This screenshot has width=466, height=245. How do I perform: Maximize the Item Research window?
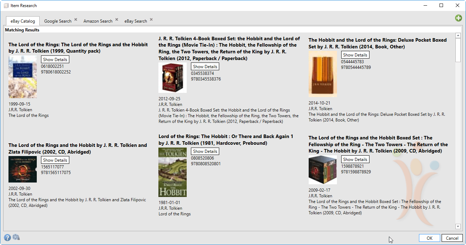point(441,5)
